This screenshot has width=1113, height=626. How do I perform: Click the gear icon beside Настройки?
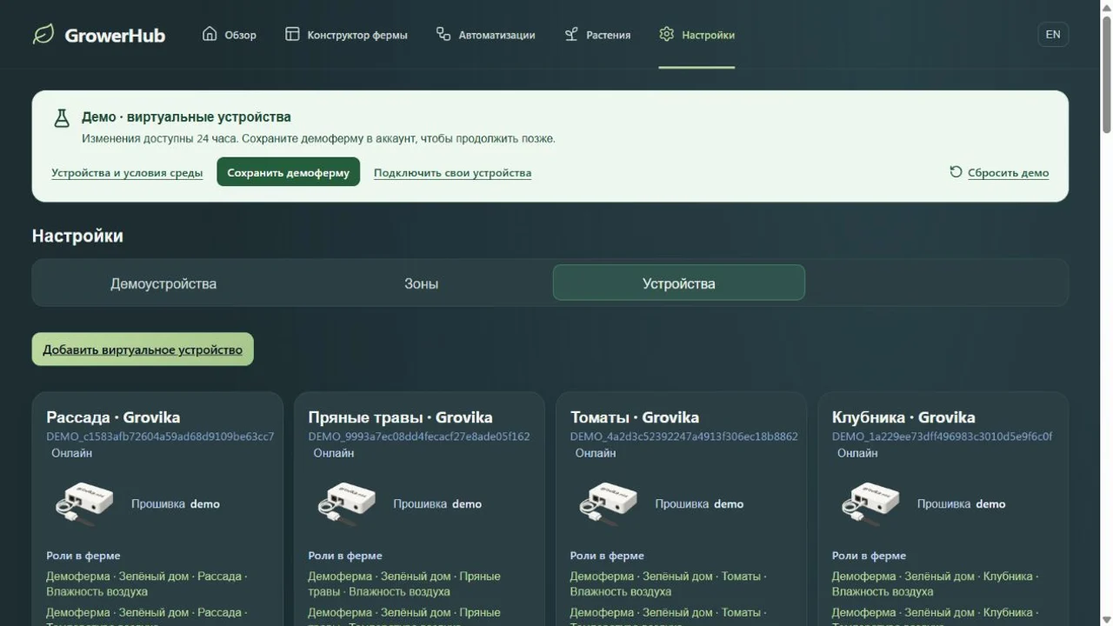click(667, 34)
